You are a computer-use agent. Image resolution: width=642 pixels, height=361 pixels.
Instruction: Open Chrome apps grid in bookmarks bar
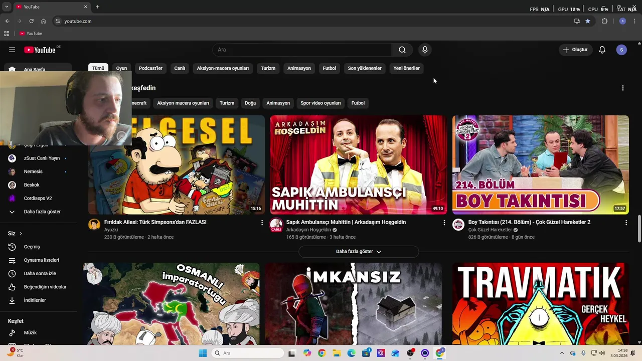tap(7, 33)
